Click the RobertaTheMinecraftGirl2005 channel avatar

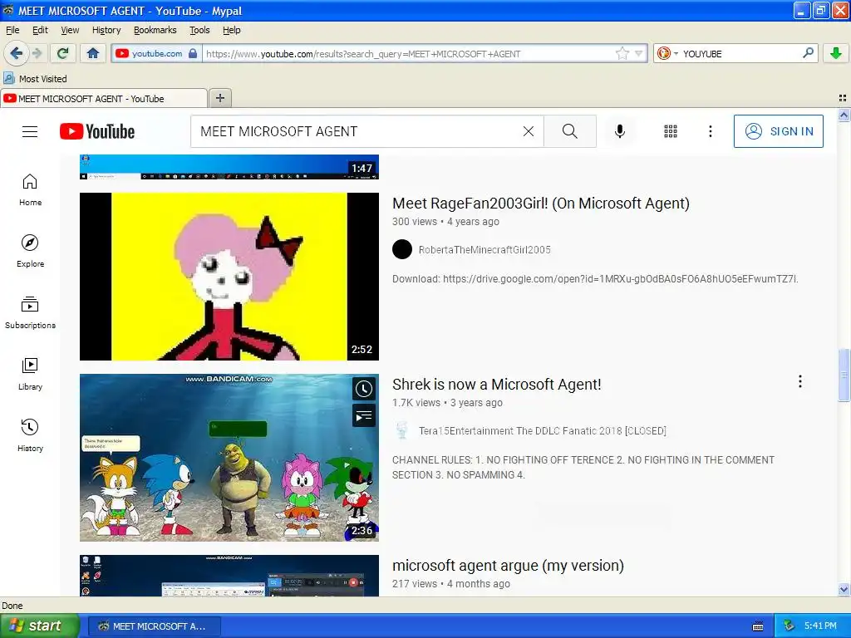[x=402, y=249]
